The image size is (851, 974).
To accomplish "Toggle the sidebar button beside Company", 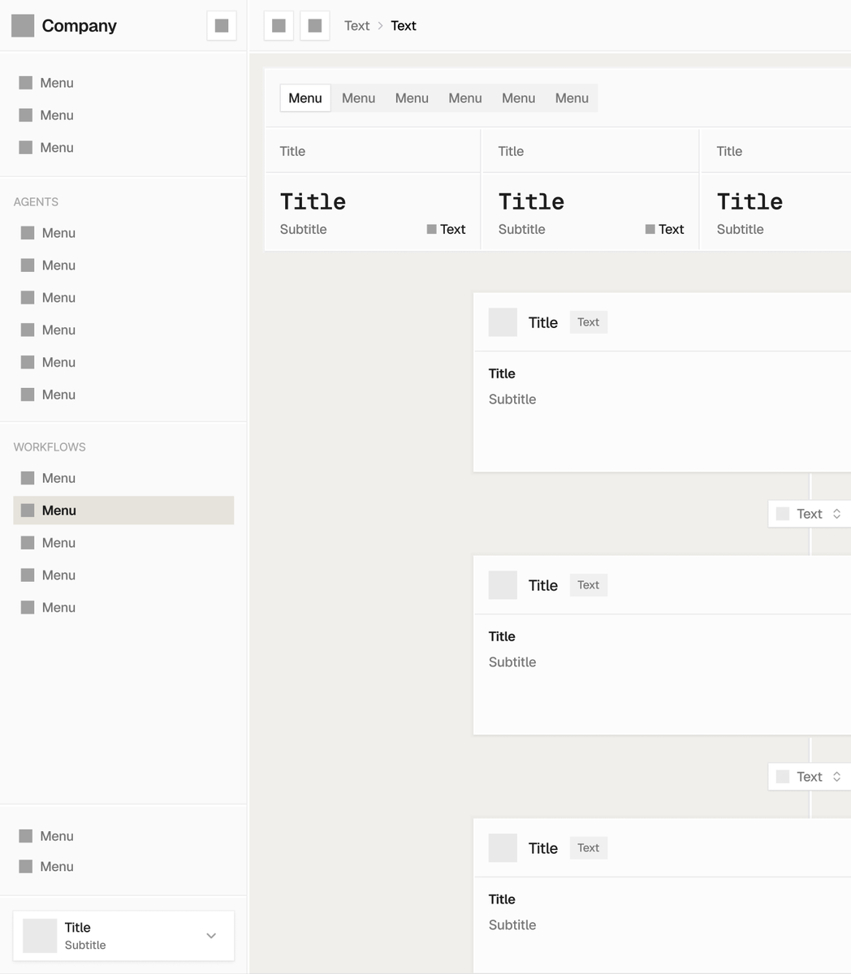I will [222, 26].
